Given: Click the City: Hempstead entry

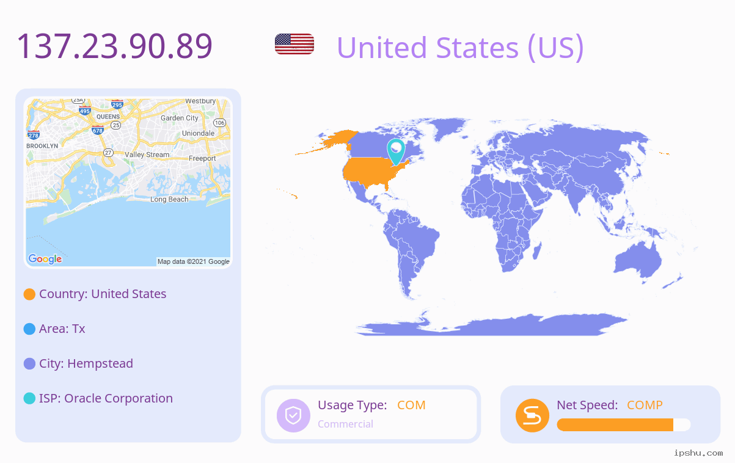Looking at the screenshot, I should click(86, 363).
